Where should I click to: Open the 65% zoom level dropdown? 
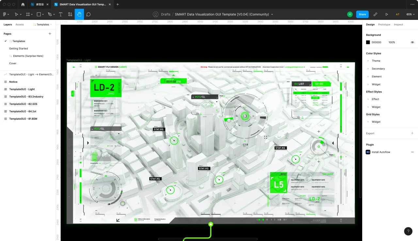[x=410, y=14]
